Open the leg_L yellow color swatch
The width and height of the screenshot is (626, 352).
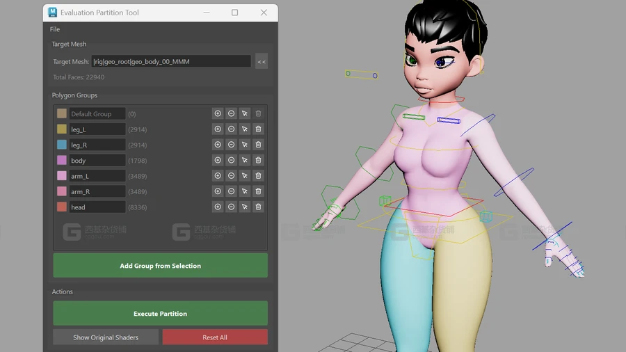(62, 129)
